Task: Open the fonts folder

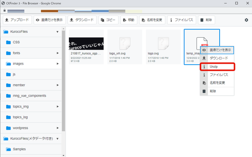Action: [x=31, y=53]
